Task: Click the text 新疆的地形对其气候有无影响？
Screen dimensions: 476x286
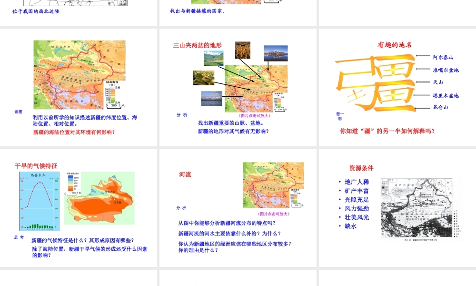Action: click(x=233, y=131)
